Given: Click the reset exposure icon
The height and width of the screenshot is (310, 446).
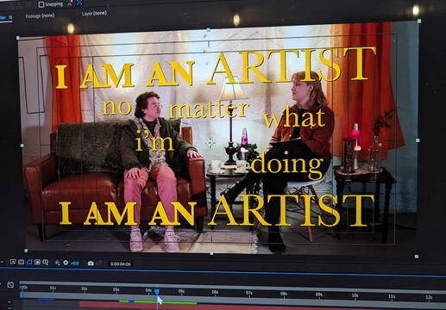Looking at the screenshot, I should tap(66, 263).
